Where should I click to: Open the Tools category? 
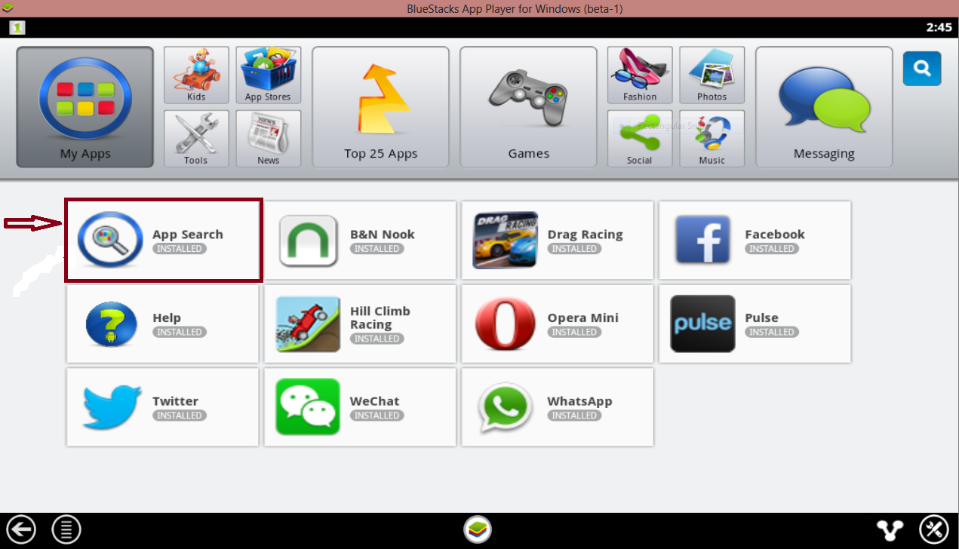click(x=196, y=139)
